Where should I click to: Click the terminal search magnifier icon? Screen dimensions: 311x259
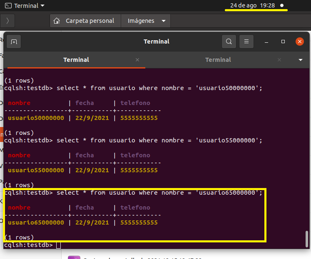[229, 42]
